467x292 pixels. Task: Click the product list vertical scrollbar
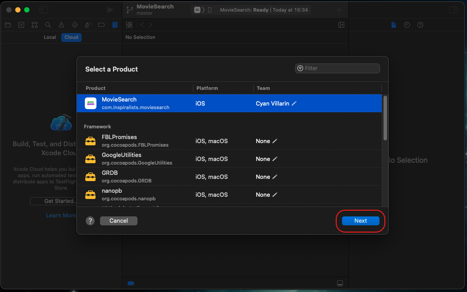click(x=385, y=118)
